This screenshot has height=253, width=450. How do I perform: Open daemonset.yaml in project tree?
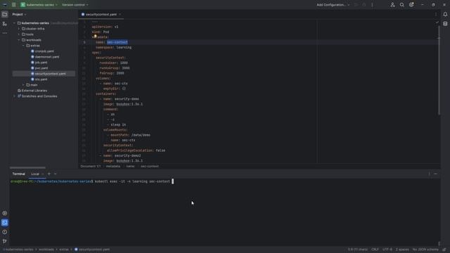[47, 57]
